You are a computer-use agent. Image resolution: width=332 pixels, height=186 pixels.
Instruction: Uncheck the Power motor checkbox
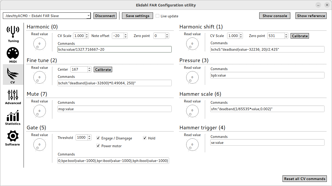[98, 146]
